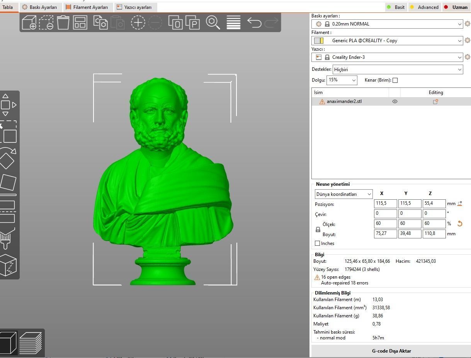Click the Arrange objects toolbar icon
This screenshot has height=358, width=471.
[80, 22]
